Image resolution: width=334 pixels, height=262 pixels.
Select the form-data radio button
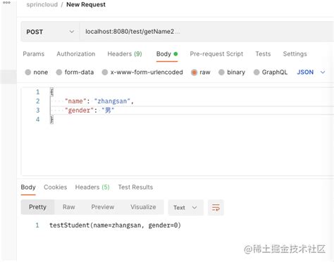coord(59,72)
